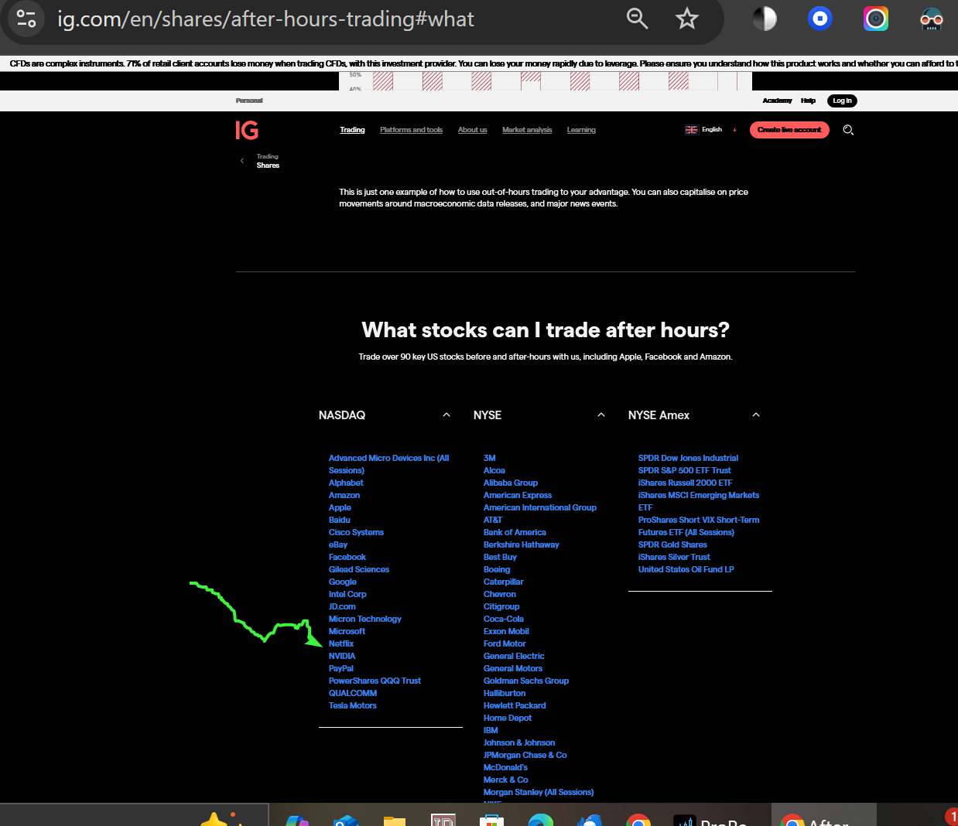The height and width of the screenshot is (826, 958).
Task: Collapse the NYSE stock list
Action: tap(601, 415)
